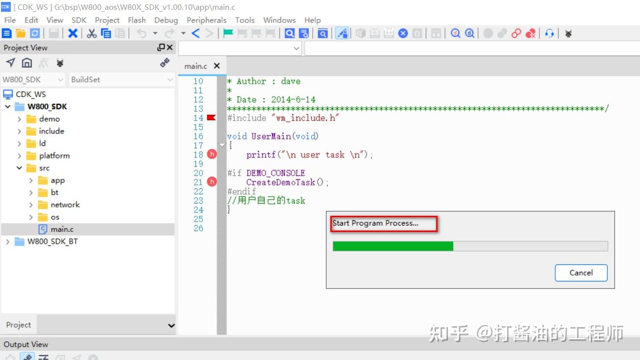The height and width of the screenshot is (360, 640).
Task: Undo the last edit
Action: tap(143, 33)
